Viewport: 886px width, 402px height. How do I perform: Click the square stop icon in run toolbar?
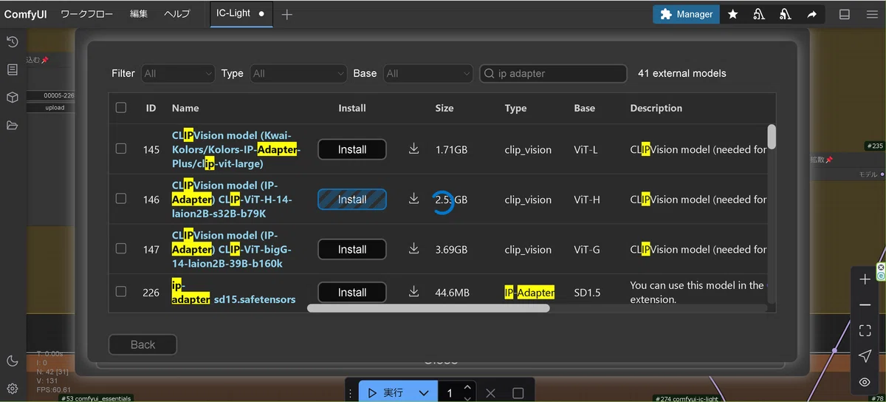click(x=518, y=393)
